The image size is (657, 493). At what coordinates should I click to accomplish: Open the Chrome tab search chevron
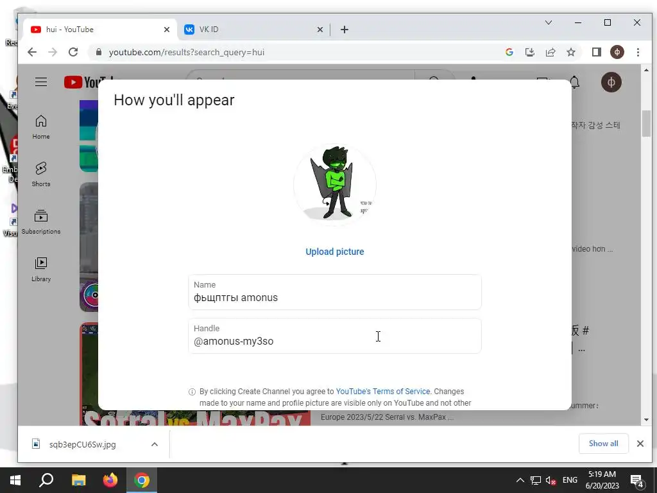[x=549, y=22]
